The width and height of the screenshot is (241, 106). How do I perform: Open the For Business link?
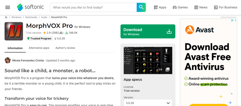click(226, 7)
